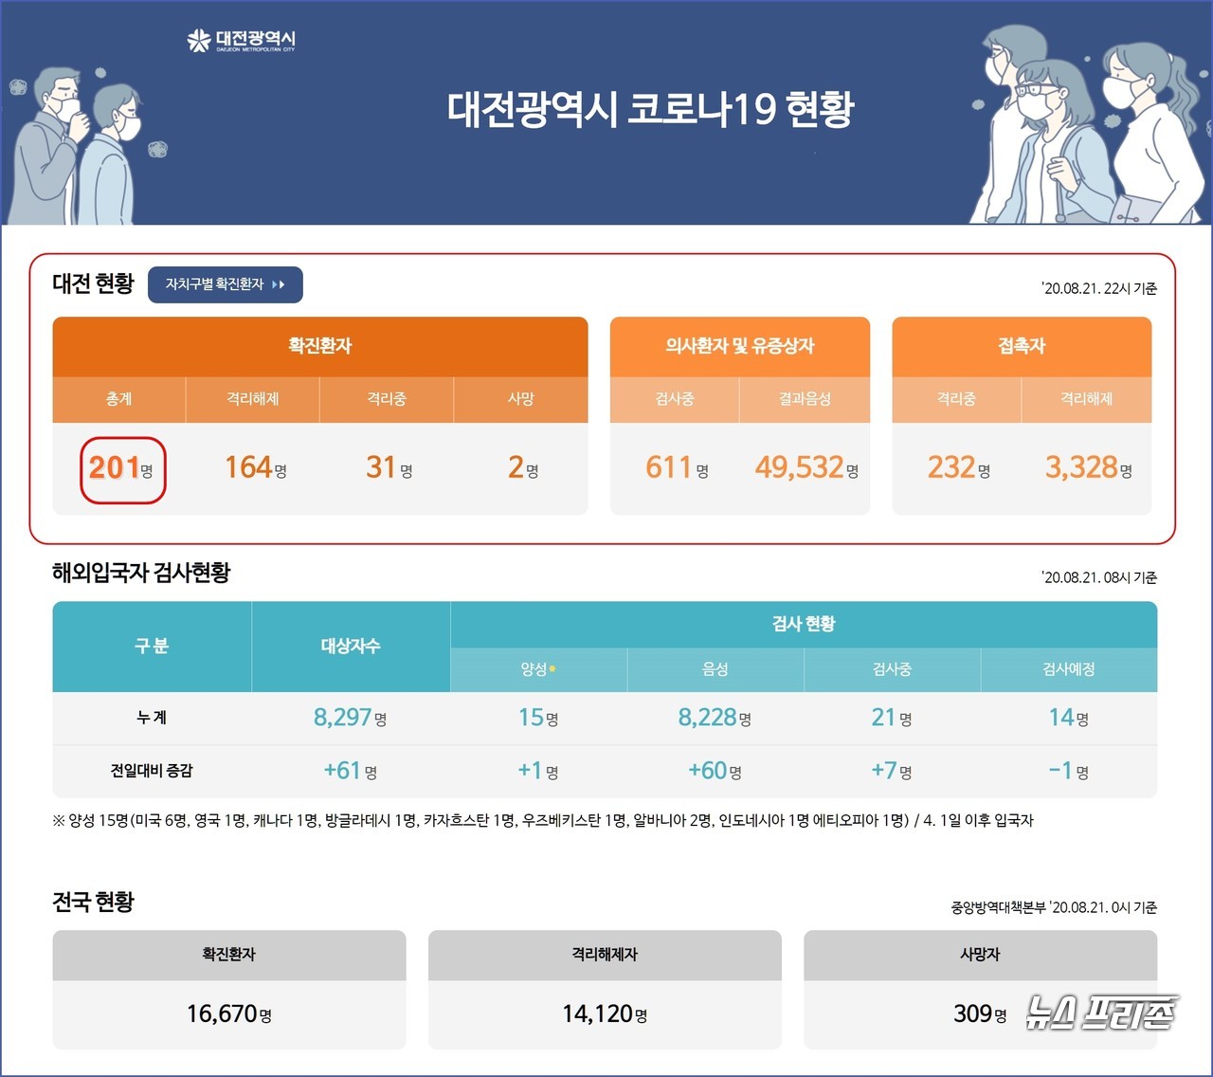This screenshot has height=1077, width=1213.
Task: Click the 양성 column header
Action: [538, 669]
